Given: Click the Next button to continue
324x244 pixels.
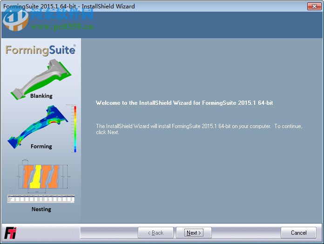Looking at the screenshot, I should click(194, 233).
